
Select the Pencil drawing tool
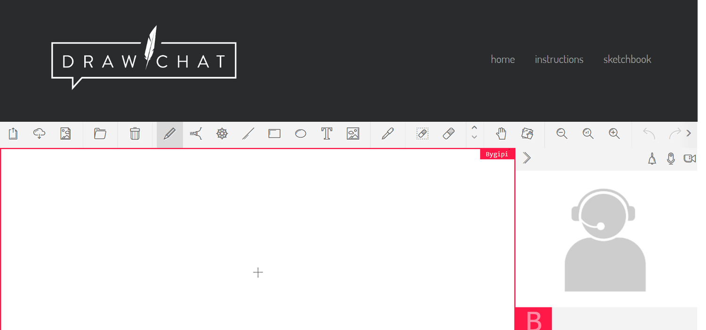pos(169,134)
